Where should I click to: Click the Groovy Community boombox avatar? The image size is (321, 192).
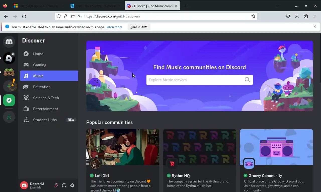(249, 164)
